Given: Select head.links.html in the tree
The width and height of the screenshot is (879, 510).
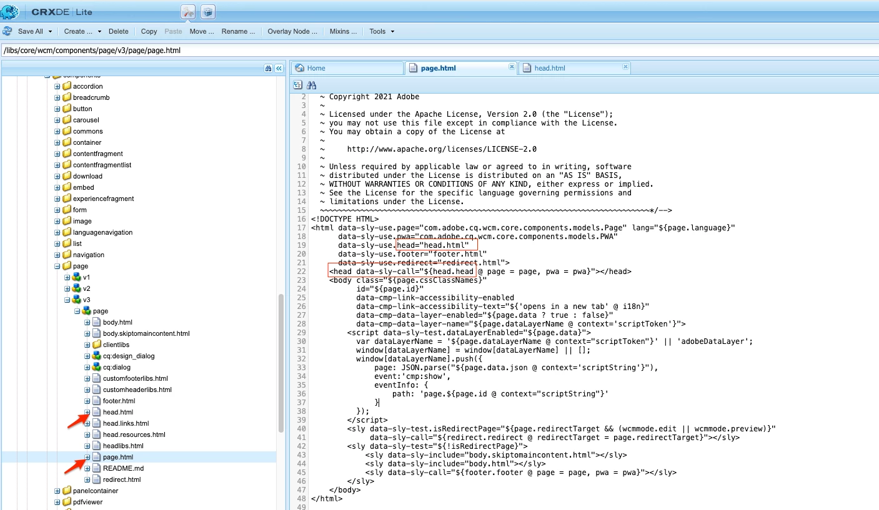Looking at the screenshot, I should (126, 423).
